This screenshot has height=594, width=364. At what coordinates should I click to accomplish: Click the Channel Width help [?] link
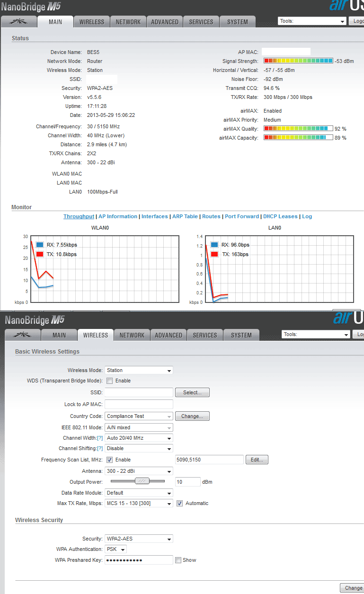click(100, 438)
